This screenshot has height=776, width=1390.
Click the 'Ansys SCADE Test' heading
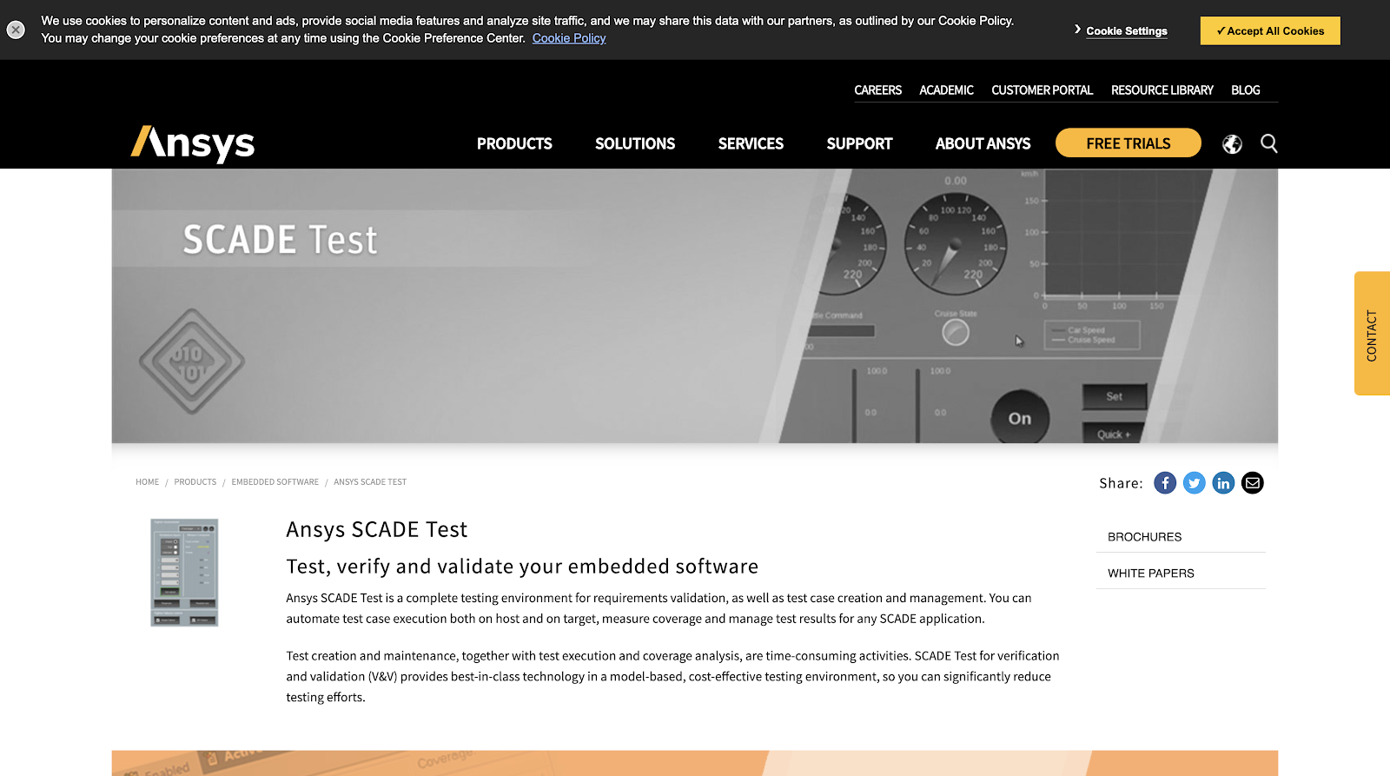[377, 529]
